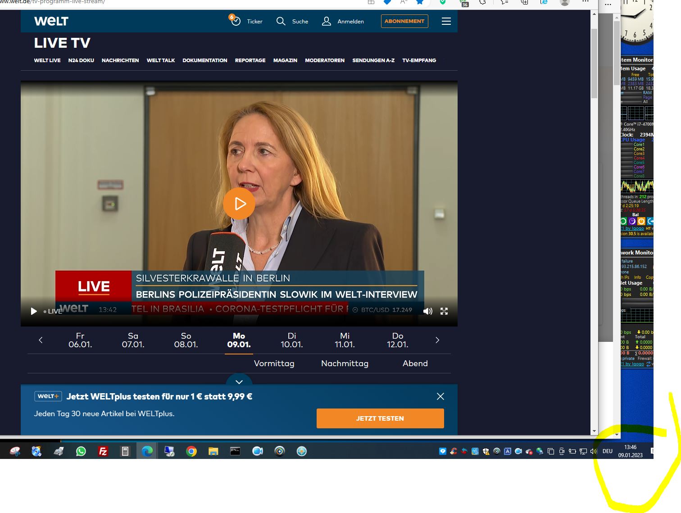This screenshot has width=681, height=513.
Task: Click the browser favorites star icon
Action: 420,2
